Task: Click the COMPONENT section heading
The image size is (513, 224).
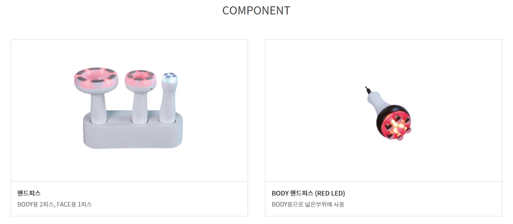Action: tap(256, 11)
